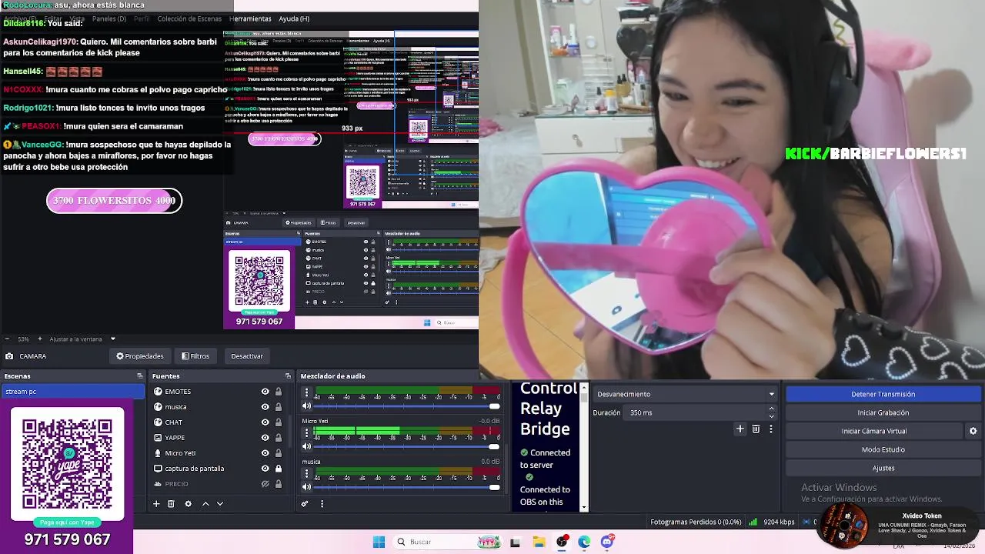Adjust Micro Yeti volume slider

[x=407, y=446]
